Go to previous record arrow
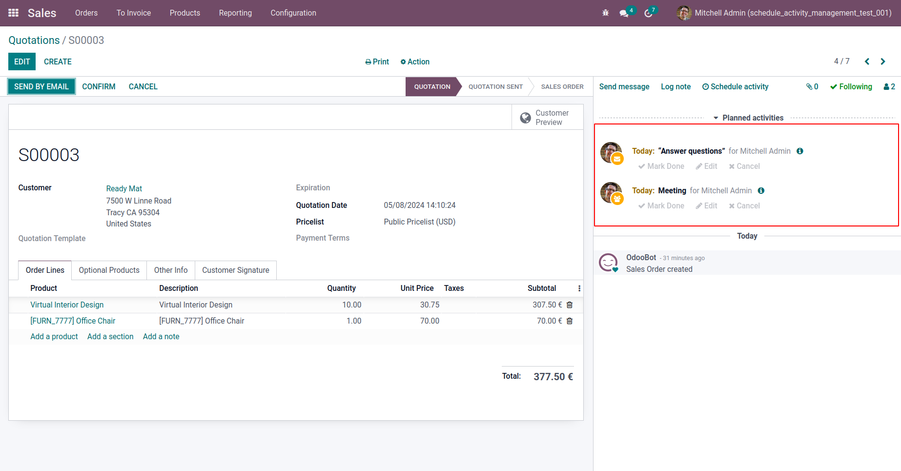Screen dimensions: 901x471 click(867, 61)
